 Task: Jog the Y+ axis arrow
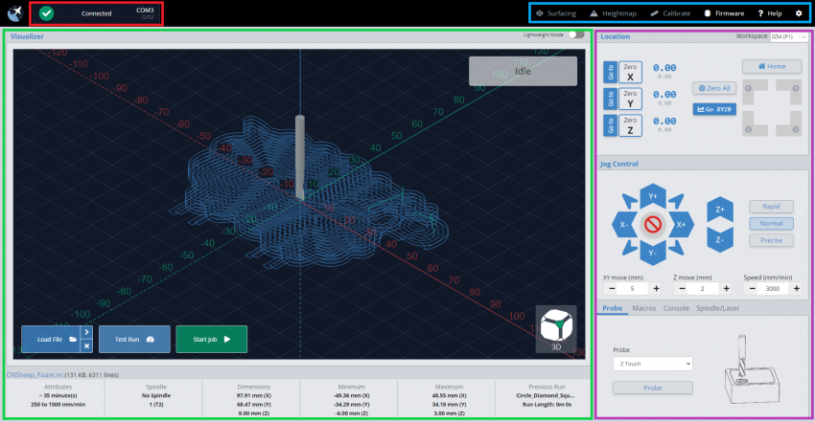pos(654,195)
